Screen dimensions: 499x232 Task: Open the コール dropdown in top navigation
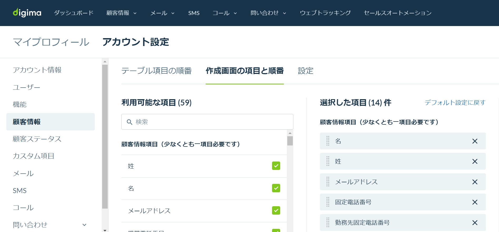[x=225, y=13]
